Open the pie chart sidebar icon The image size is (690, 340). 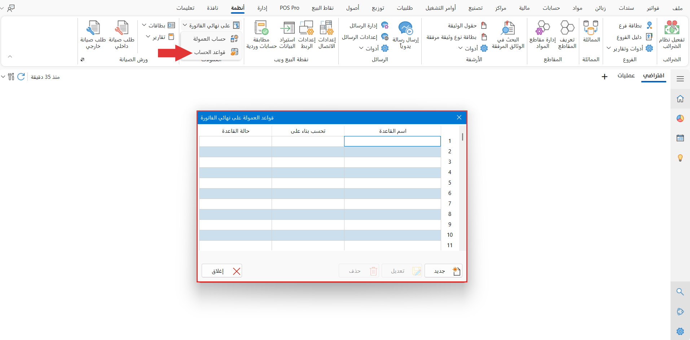pos(680,118)
